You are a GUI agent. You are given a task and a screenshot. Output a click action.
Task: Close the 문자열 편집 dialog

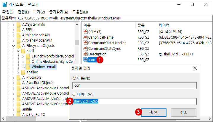tap(195, 68)
